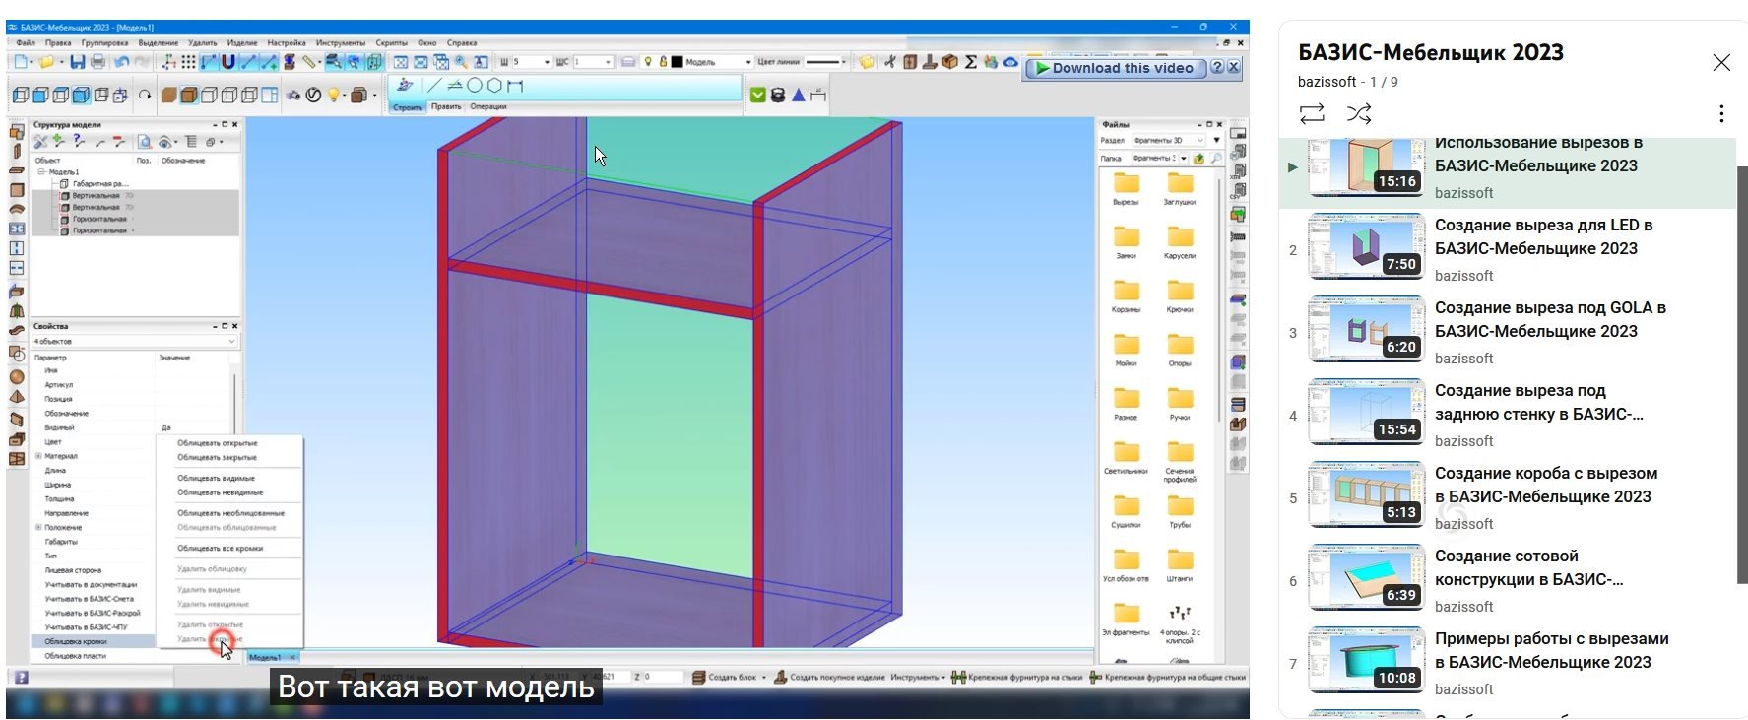Screen dimensions: 1748x720
Task: Click the cardboard box packaging icon
Action: (949, 62)
